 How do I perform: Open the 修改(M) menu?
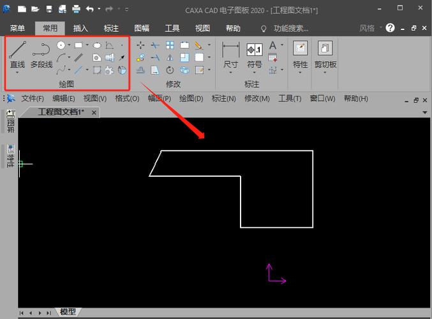(x=257, y=98)
